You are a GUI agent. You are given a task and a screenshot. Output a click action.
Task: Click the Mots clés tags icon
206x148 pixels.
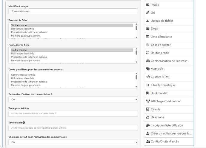coord(148,69)
